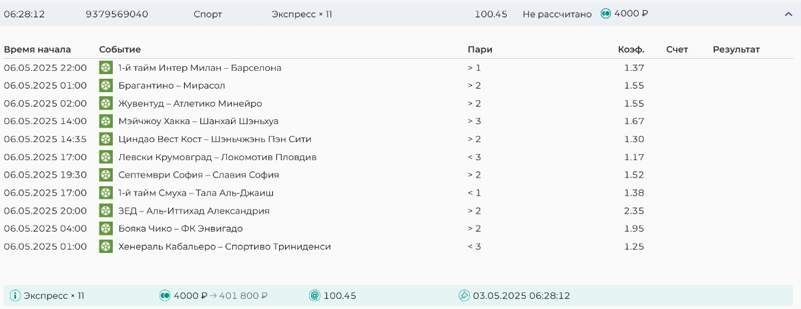The height and width of the screenshot is (309, 801).
Task: Click the odds icon beside 100.45 footer
Action: tap(315, 296)
